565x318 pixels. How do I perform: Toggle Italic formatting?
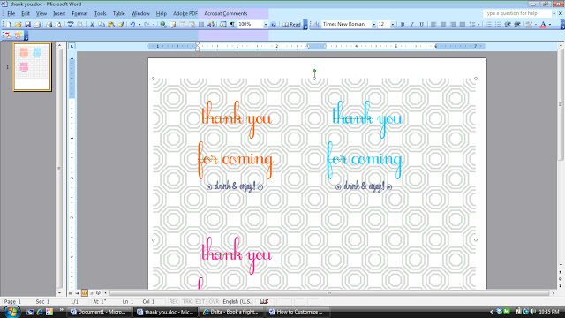click(412, 25)
